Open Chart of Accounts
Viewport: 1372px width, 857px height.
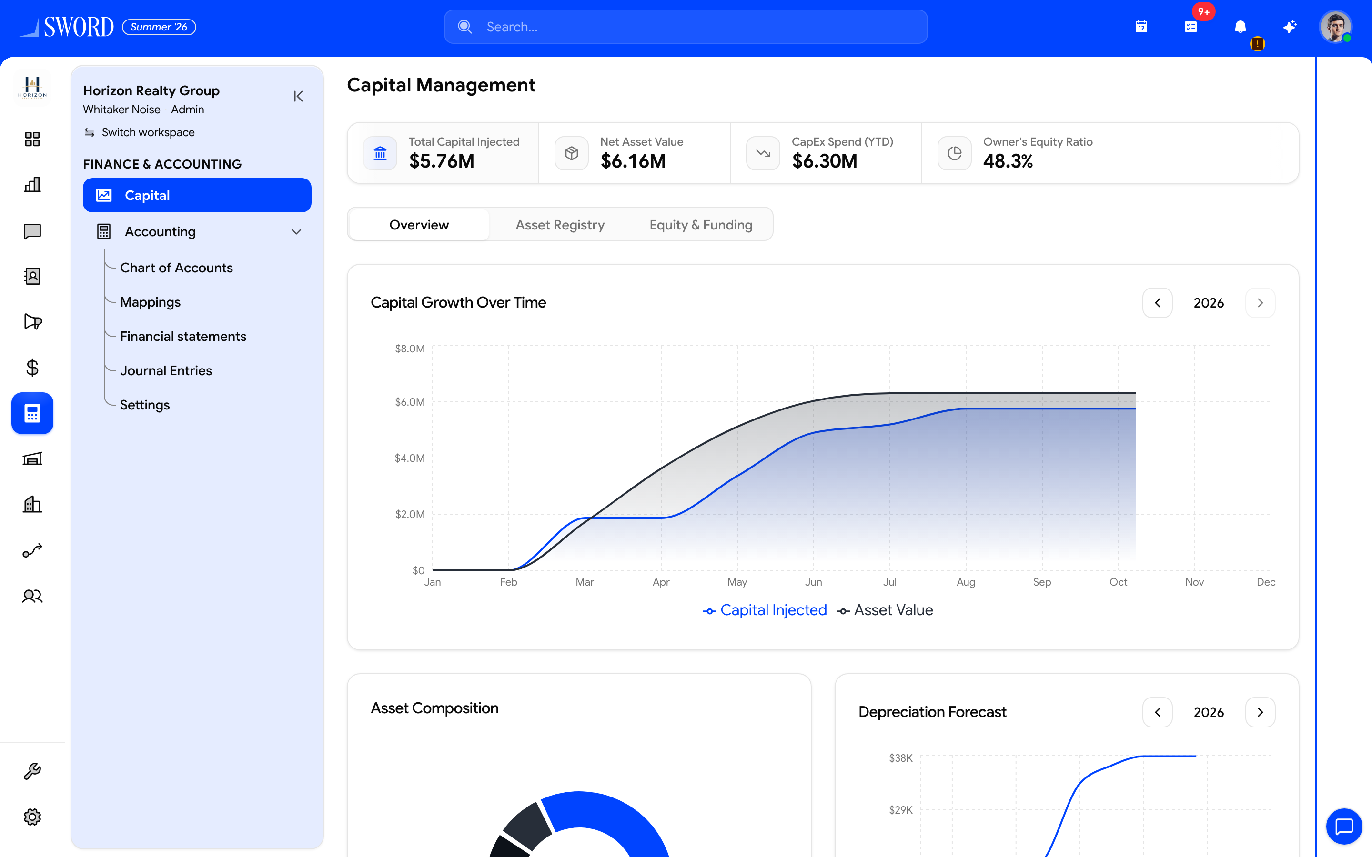[x=176, y=268]
